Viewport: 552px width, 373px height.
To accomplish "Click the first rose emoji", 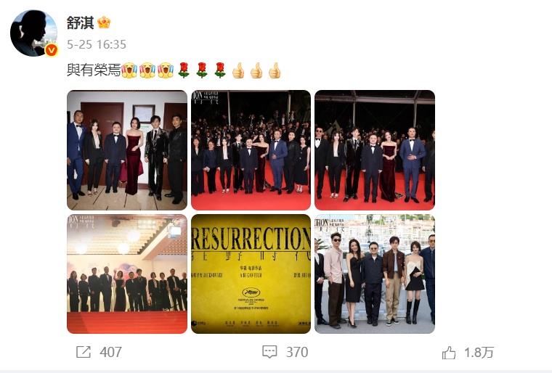I will click(x=184, y=70).
